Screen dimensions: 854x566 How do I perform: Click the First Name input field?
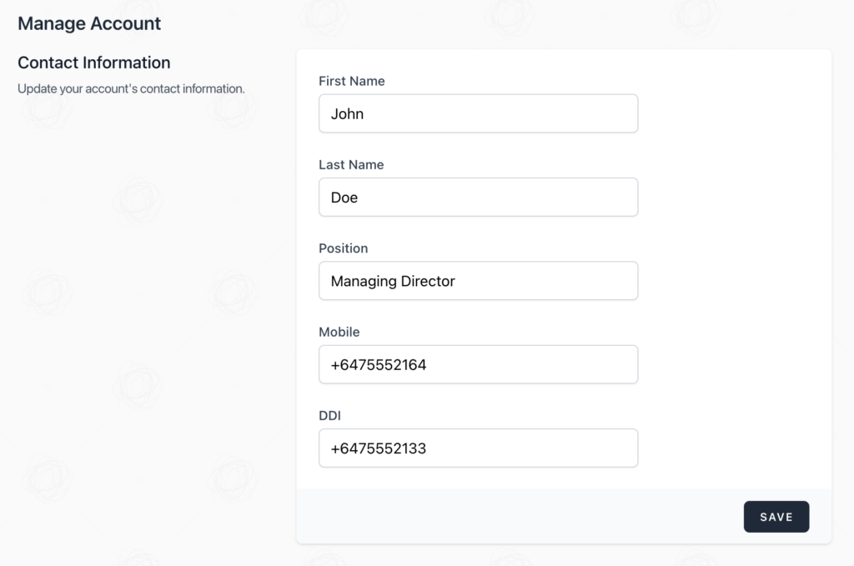[x=478, y=113]
